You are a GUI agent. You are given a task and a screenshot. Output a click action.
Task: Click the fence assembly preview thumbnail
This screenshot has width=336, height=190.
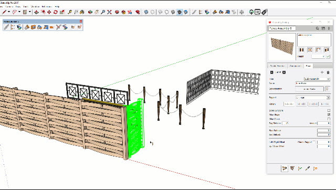(x=282, y=47)
